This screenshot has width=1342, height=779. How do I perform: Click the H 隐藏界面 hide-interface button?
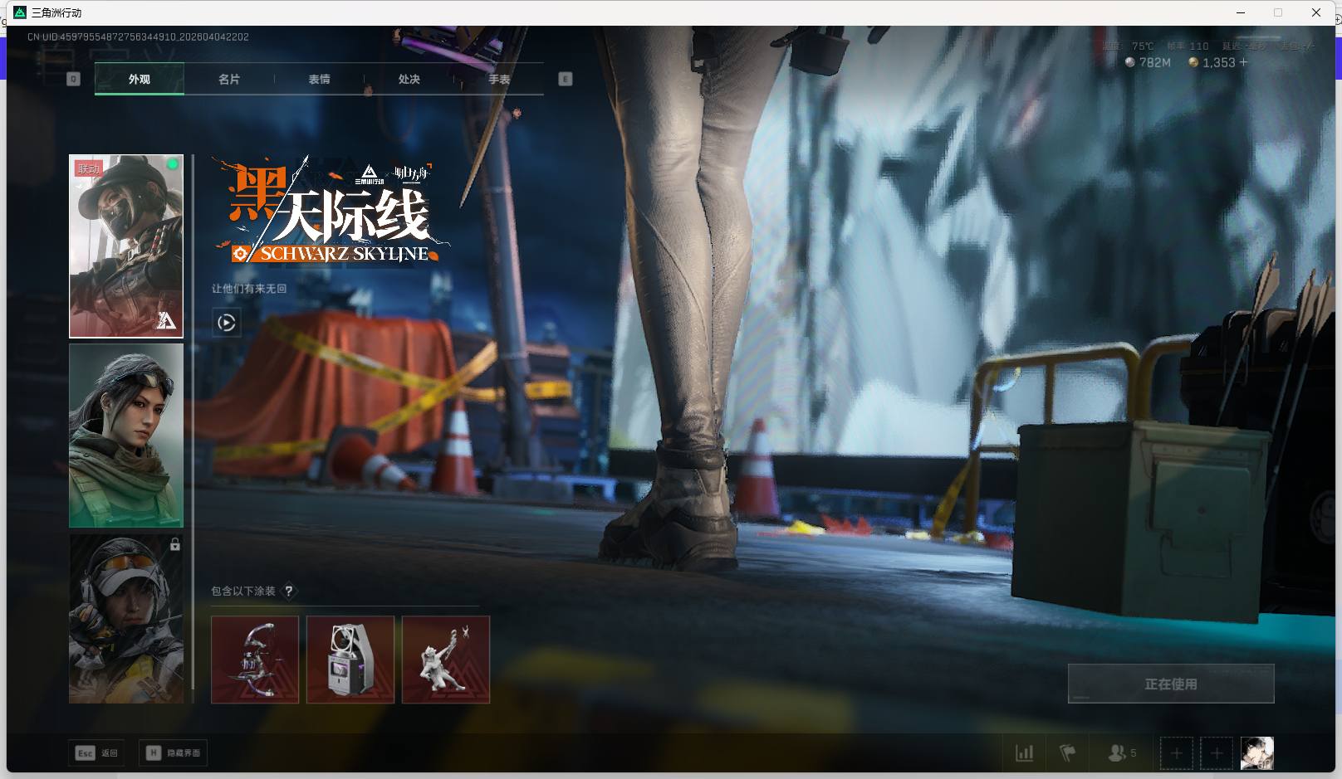(174, 752)
